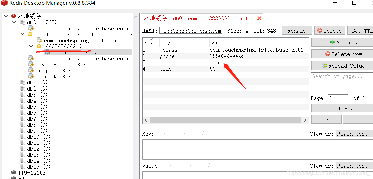Click the db6 database icon
Viewport: 373px width, 179px height.
point(22,113)
